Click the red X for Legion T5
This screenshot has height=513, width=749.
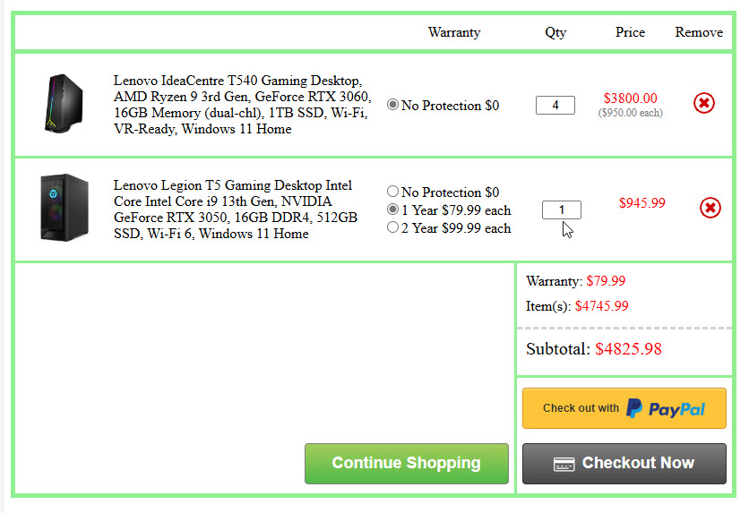(710, 209)
